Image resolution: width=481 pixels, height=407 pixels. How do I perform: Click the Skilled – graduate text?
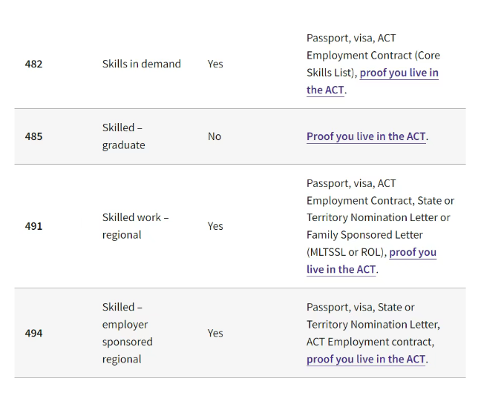tap(124, 136)
